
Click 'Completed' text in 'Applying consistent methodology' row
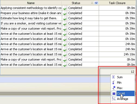pos(75,8)
